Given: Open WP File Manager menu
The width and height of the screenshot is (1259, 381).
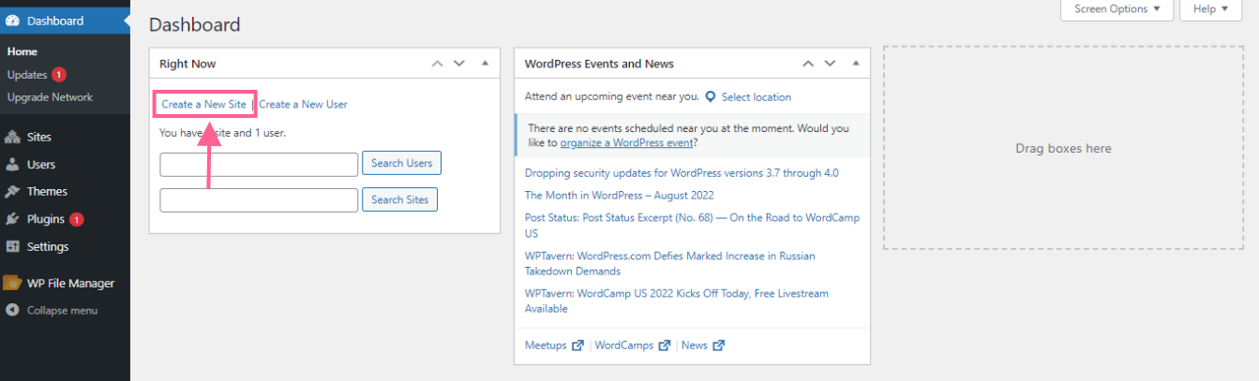Looking at the screenshot, I should (x=66, y=283).
